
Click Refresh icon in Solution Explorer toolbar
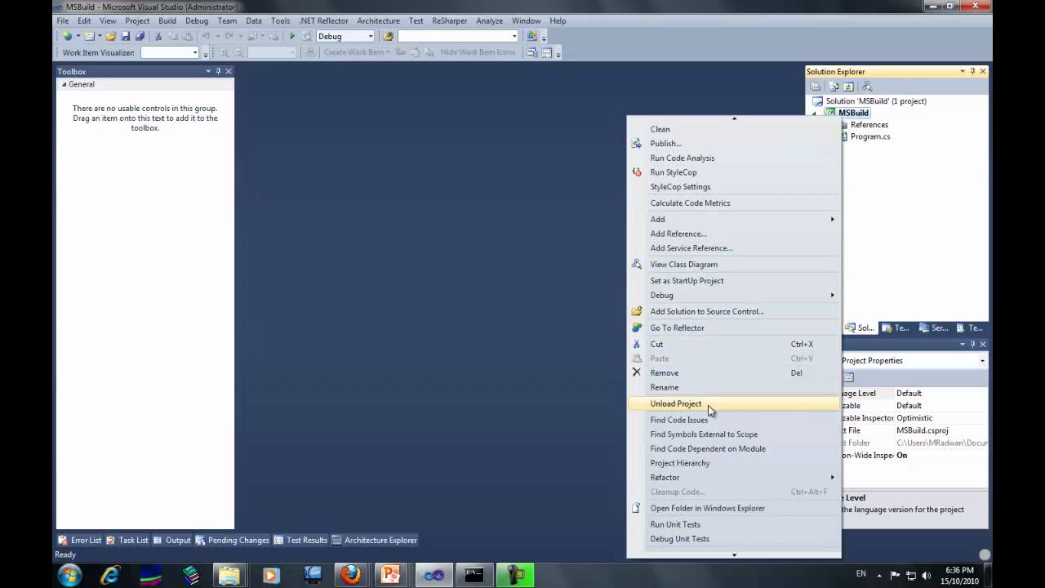point(848,86)
